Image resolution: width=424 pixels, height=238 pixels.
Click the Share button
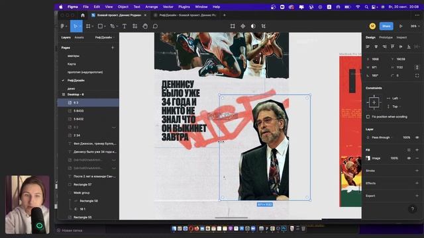click(x=386, y=26)
